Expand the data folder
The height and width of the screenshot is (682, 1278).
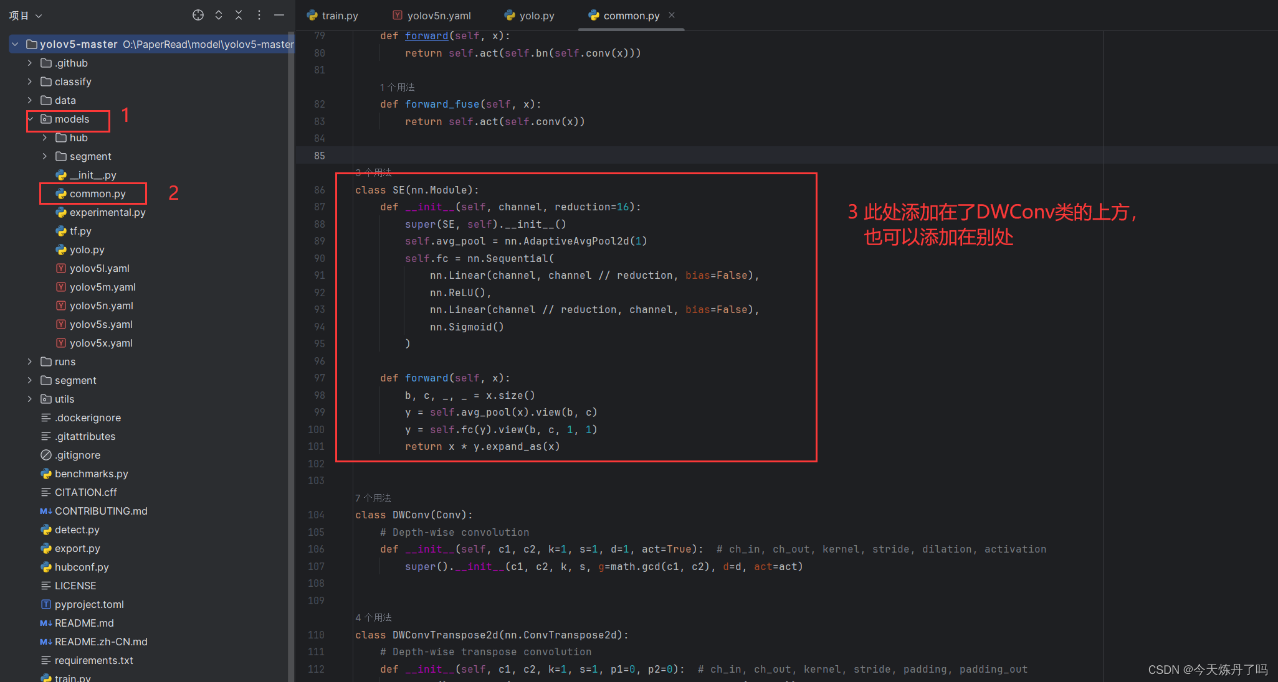[x=29, y=100]
